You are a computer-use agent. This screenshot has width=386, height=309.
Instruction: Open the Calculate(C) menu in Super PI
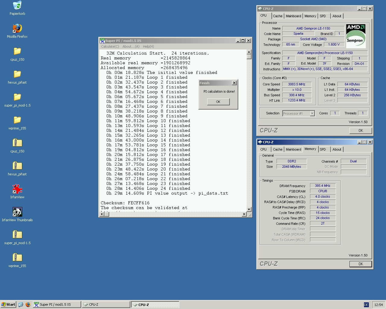point(110,46)
